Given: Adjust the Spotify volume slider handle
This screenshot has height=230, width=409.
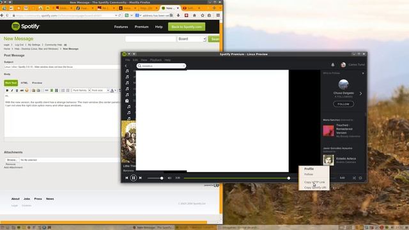Looking at the screenshot, I should pyautogui.click(x=162, y=178).
